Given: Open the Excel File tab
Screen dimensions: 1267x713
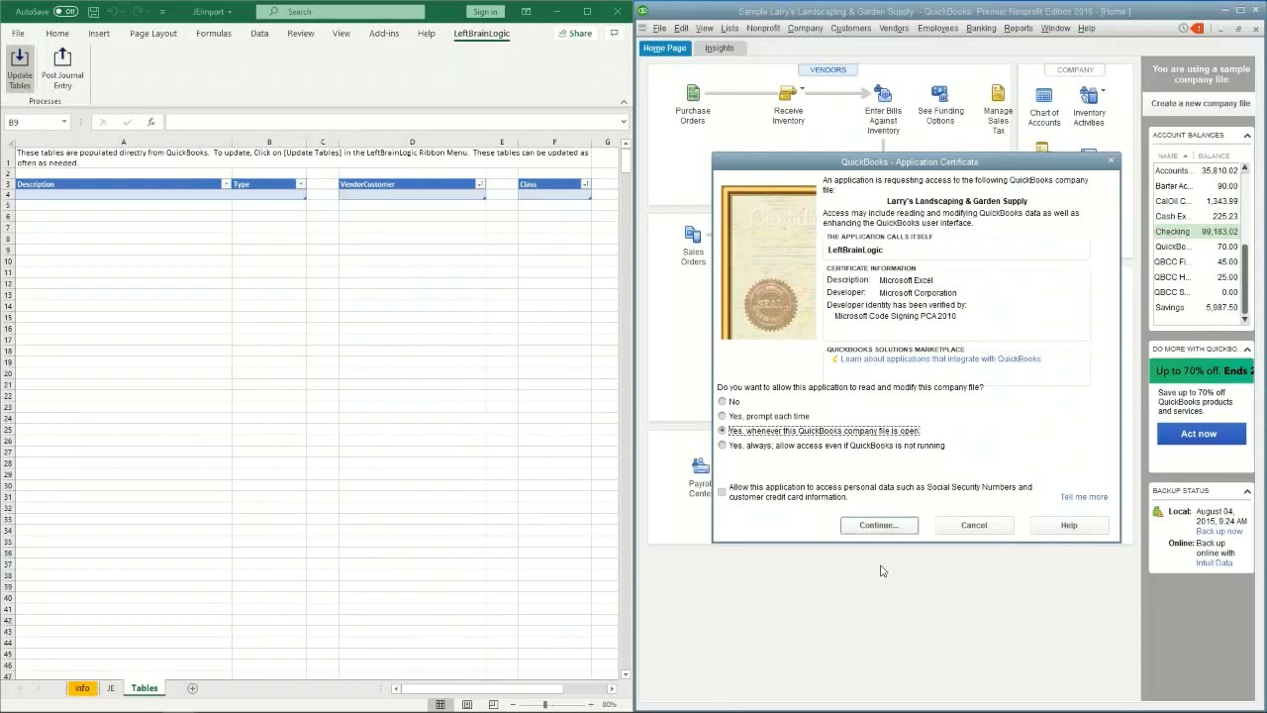Looking at the screenshot, I should pyautogui.click(x=18, y=33).
